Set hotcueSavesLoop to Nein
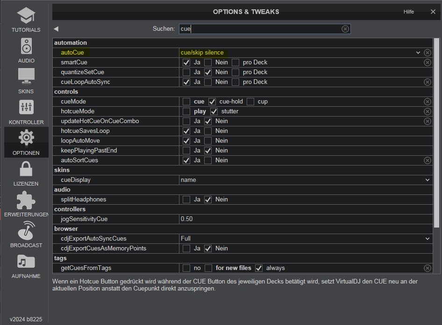 [x=208, y=131]
